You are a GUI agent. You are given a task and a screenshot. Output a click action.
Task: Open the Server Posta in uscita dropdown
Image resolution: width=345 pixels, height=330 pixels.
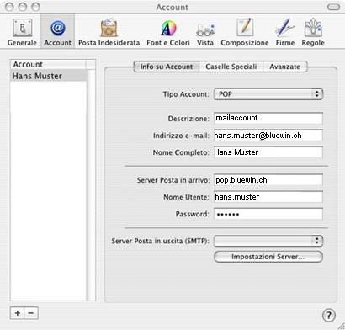tap(268, 241)
